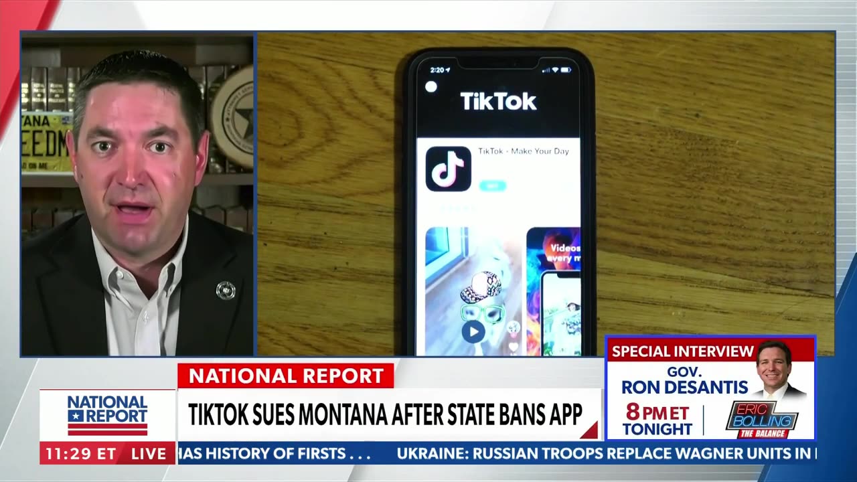Click the Eric Bolling The Balance logo
This screenshot has width=857, height=482.
click(x=762, y=420)
